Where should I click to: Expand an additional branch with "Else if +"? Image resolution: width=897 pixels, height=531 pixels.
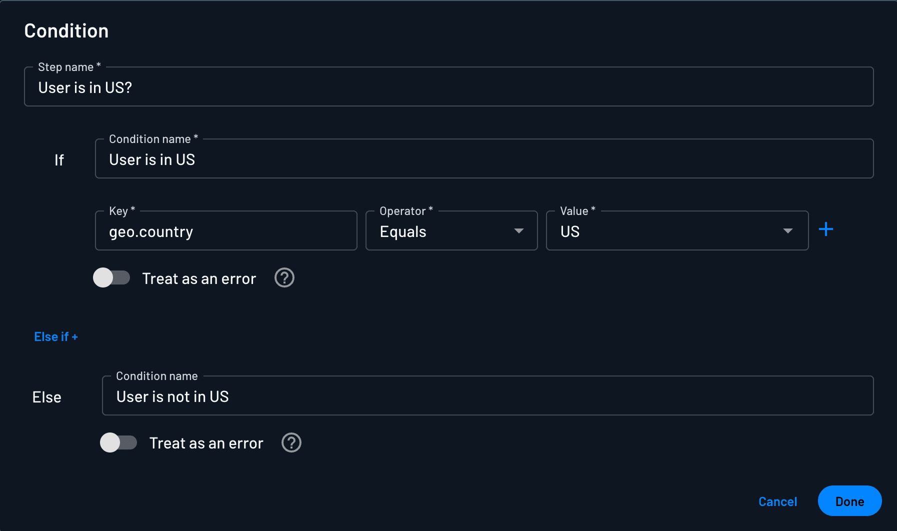pos(55,336)
